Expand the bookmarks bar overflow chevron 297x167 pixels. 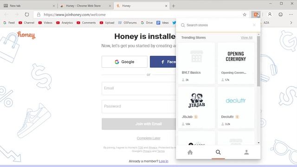pyautogui.click(x=291, y=23)
